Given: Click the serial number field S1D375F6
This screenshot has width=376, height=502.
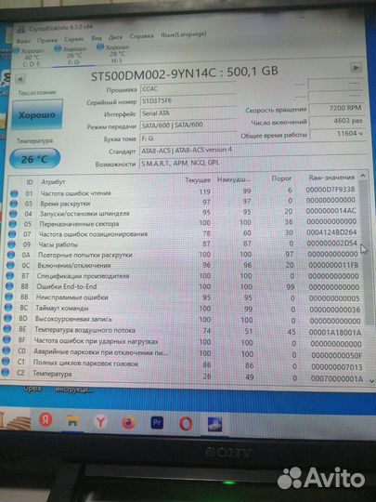Looking at the screenshot, I should [x=188, y=100].
